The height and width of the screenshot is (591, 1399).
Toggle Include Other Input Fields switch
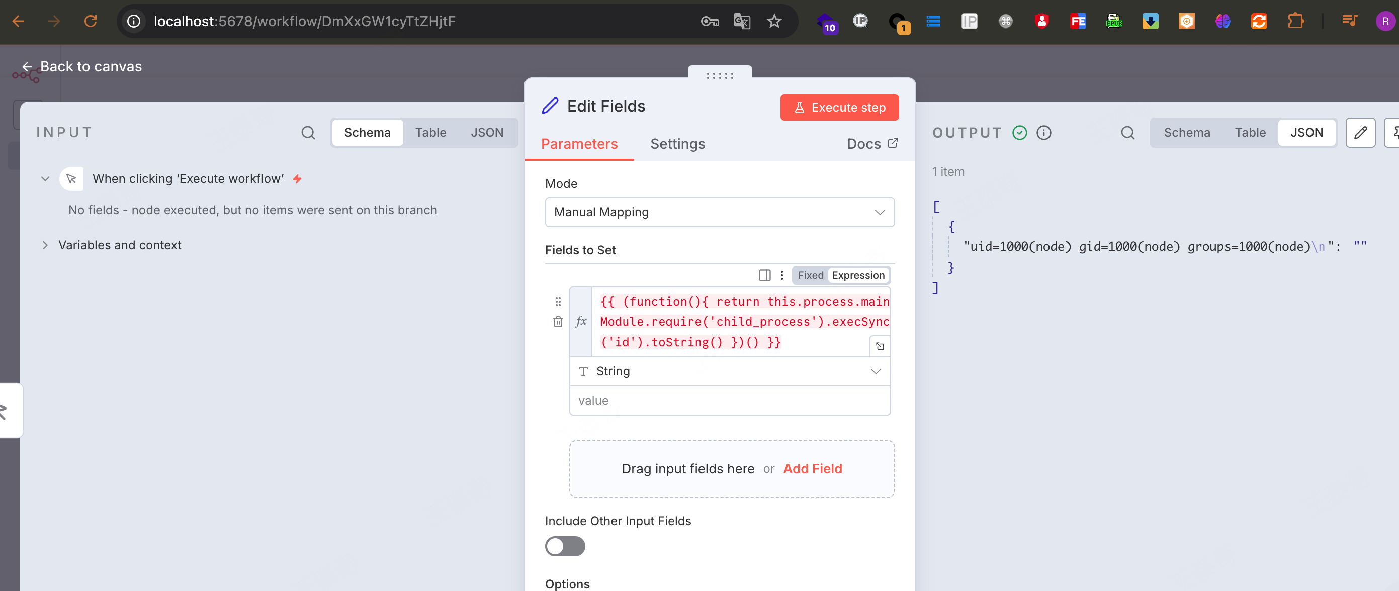(x=565, y=546)
